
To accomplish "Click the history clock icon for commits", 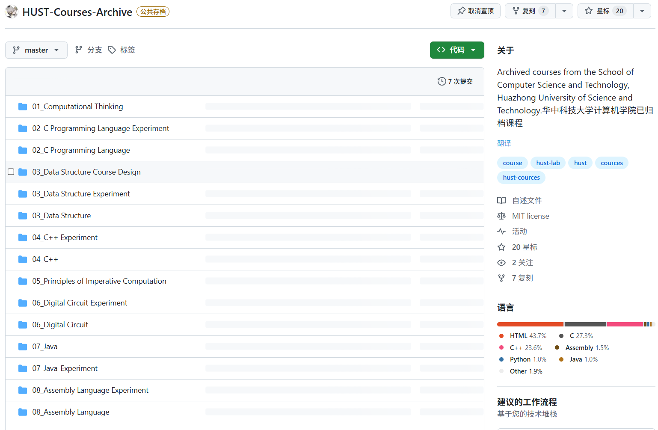I will tap(442, 81).
